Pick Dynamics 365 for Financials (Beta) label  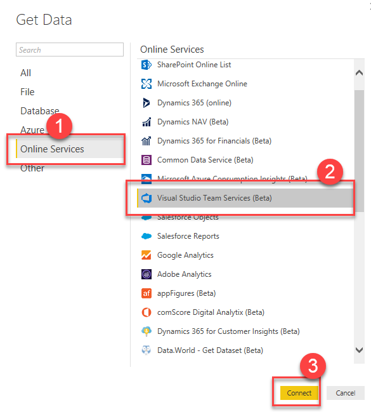(x=214, y=141)
